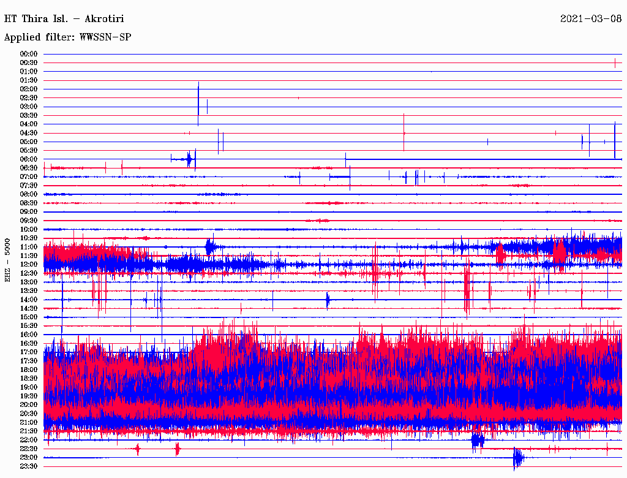Viewport: 627px width, 478px height.
Task: Click the tall blue spike on the 03:00 trace
Action: 198,104
